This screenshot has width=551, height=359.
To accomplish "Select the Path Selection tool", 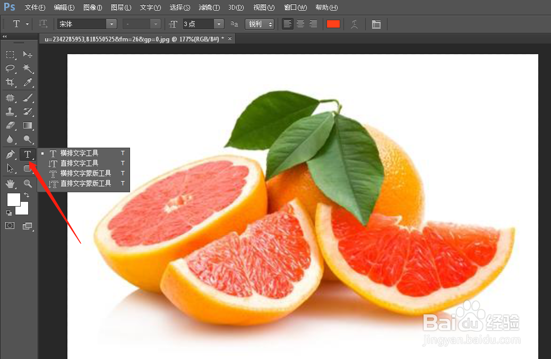I will coord(10,168).
